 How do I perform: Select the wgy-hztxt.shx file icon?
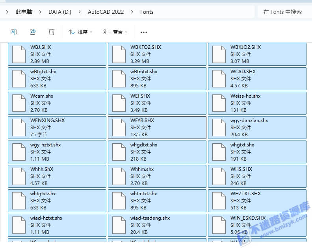tap(19, 152)
